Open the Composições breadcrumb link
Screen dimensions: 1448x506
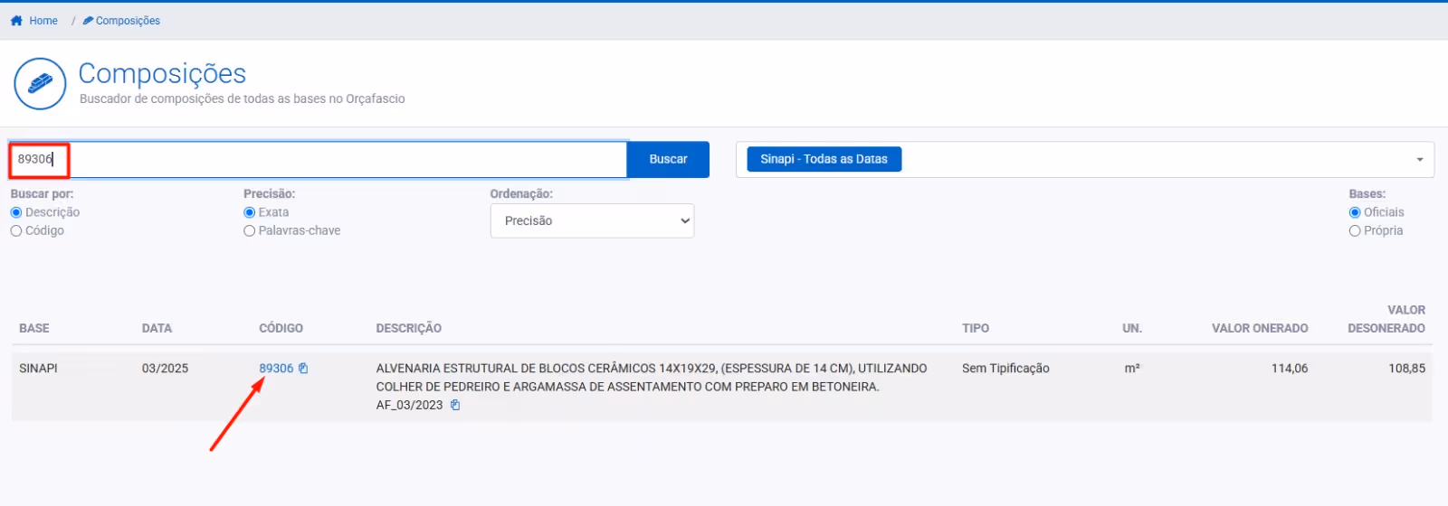(x=128, y=21)
